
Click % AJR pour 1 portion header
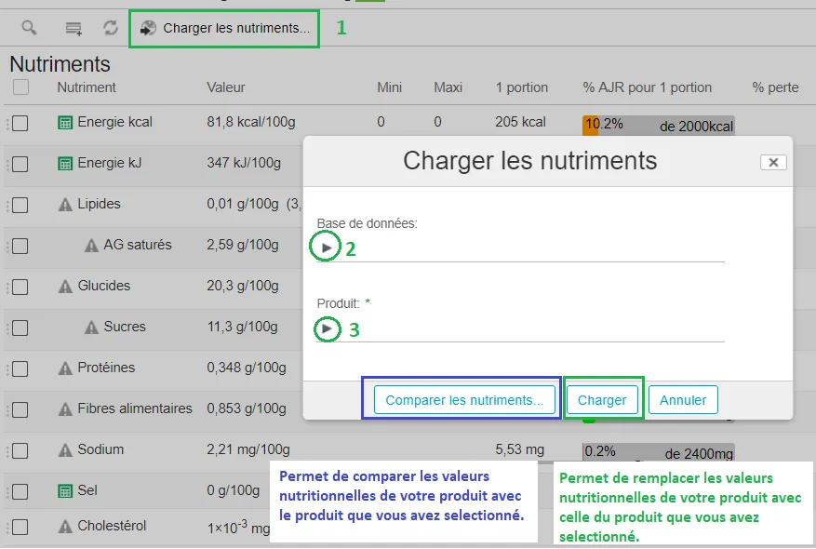[647, 87]
